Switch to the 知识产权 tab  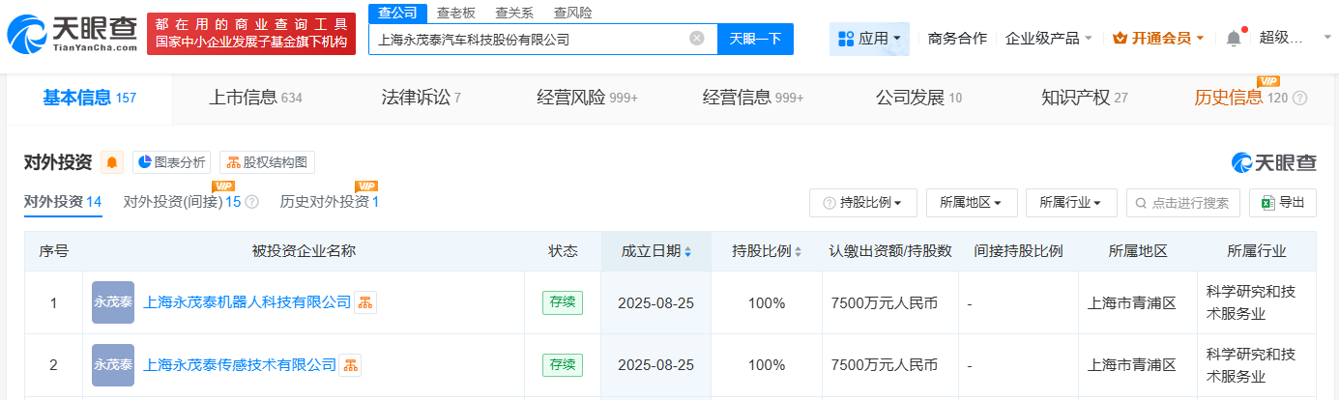tap(1084, 98)
